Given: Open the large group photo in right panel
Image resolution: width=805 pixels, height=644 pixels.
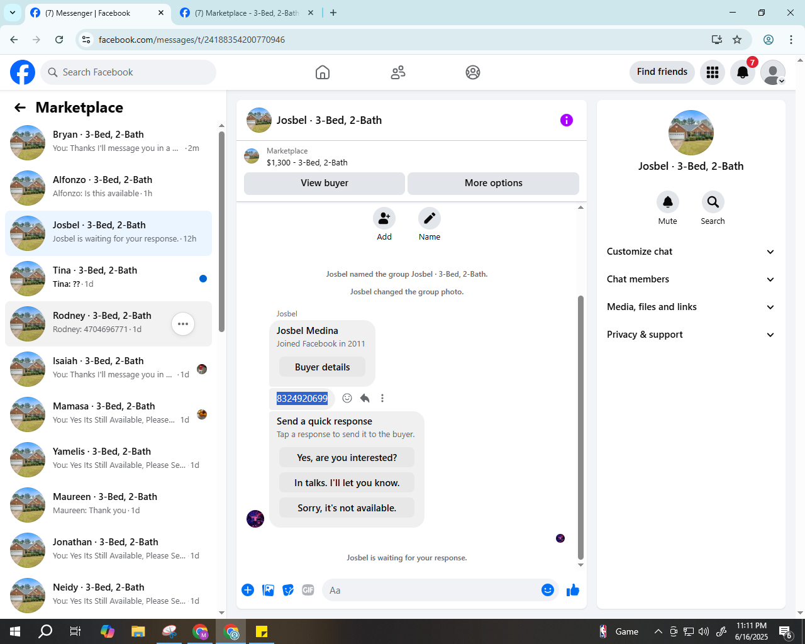Looking at the screenshot, I should coord(691,133).
